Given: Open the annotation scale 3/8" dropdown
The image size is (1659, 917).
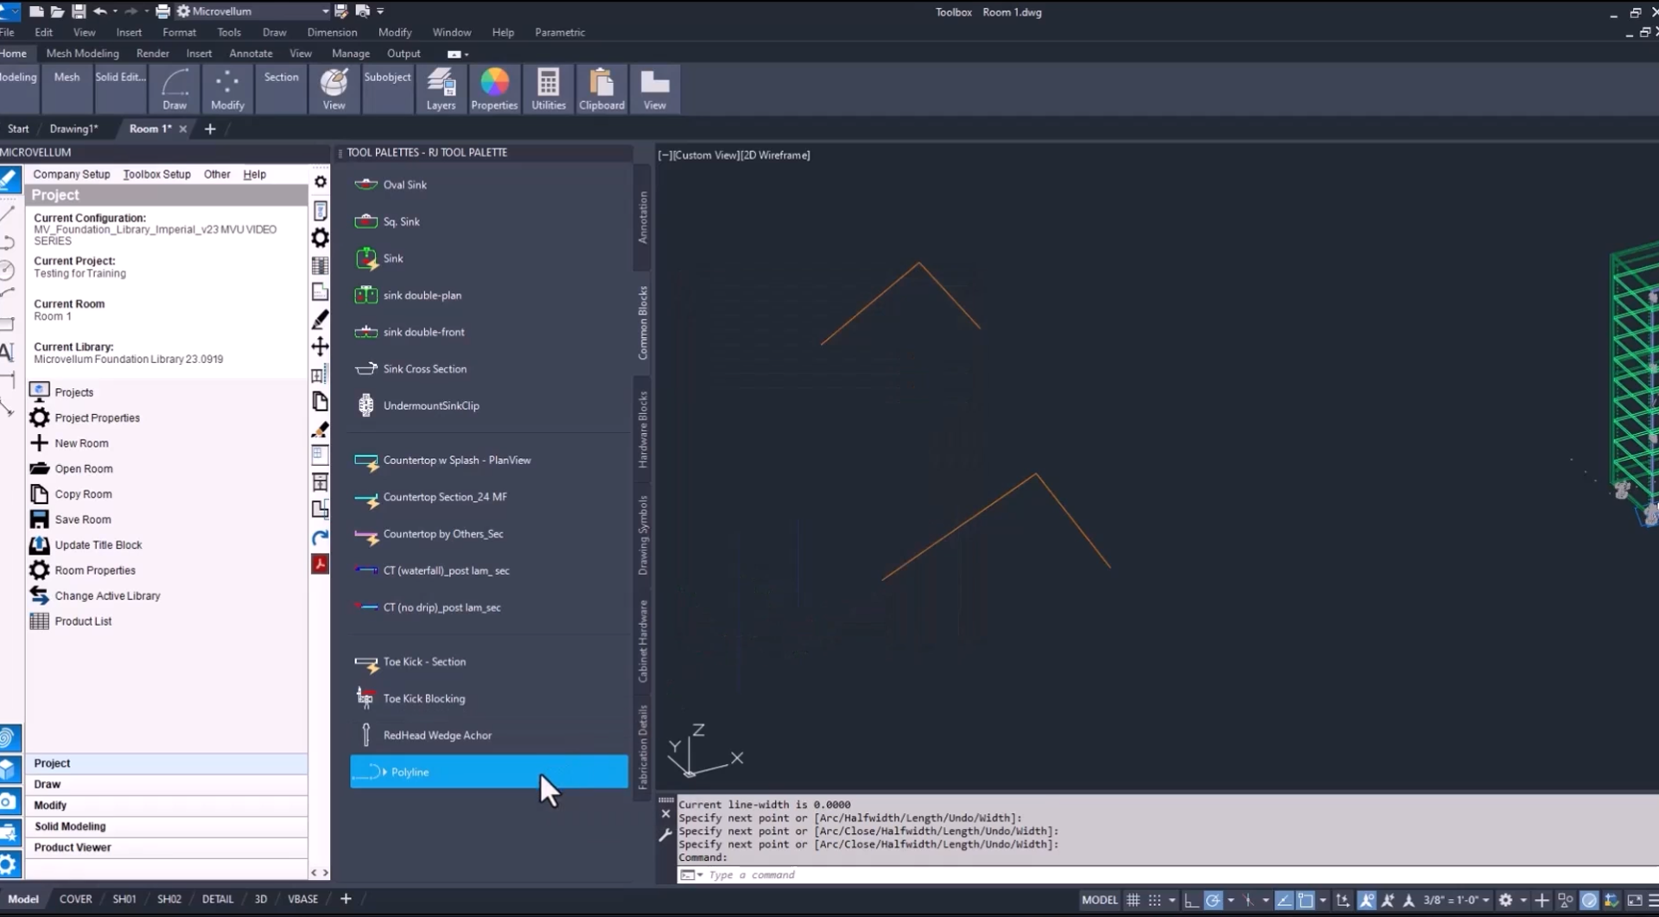Looking at the screenshot, I should pos(1485,900).
